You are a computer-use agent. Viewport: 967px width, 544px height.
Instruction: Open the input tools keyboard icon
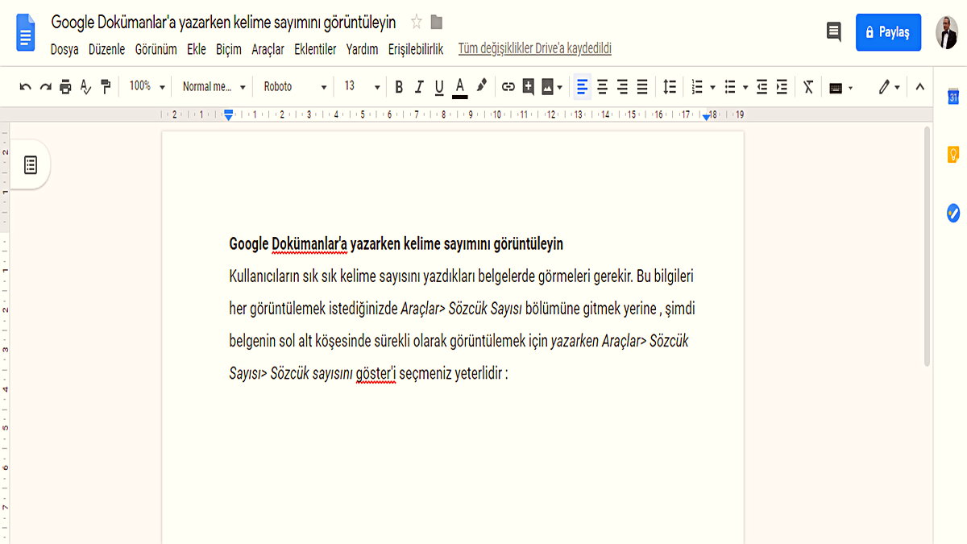tap(836, 88)
